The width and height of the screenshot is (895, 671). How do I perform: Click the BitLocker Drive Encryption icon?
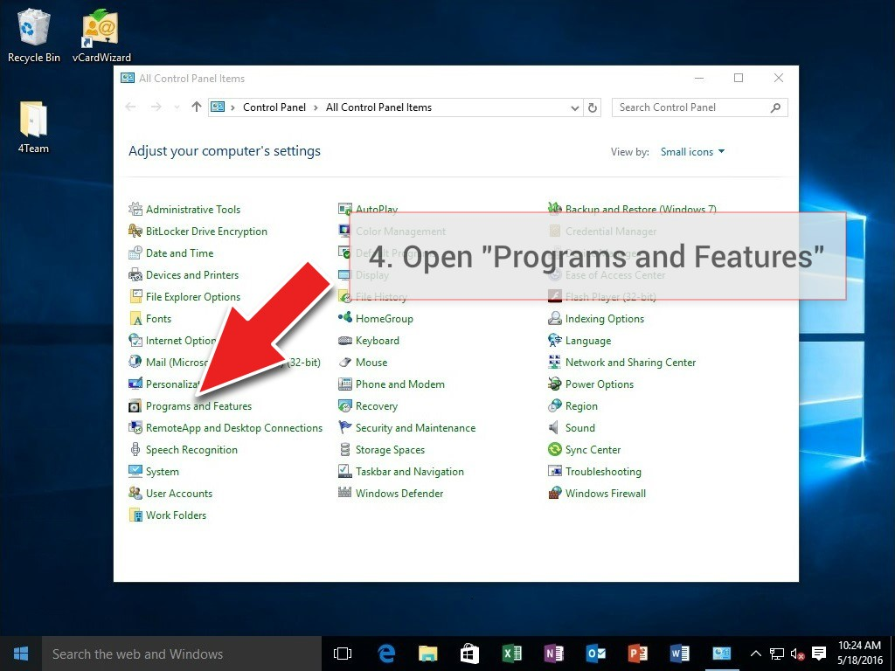(135, 232)
